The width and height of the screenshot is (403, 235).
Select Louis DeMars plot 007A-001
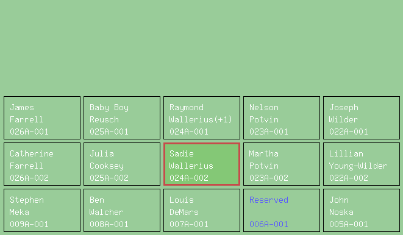[202, 211]
